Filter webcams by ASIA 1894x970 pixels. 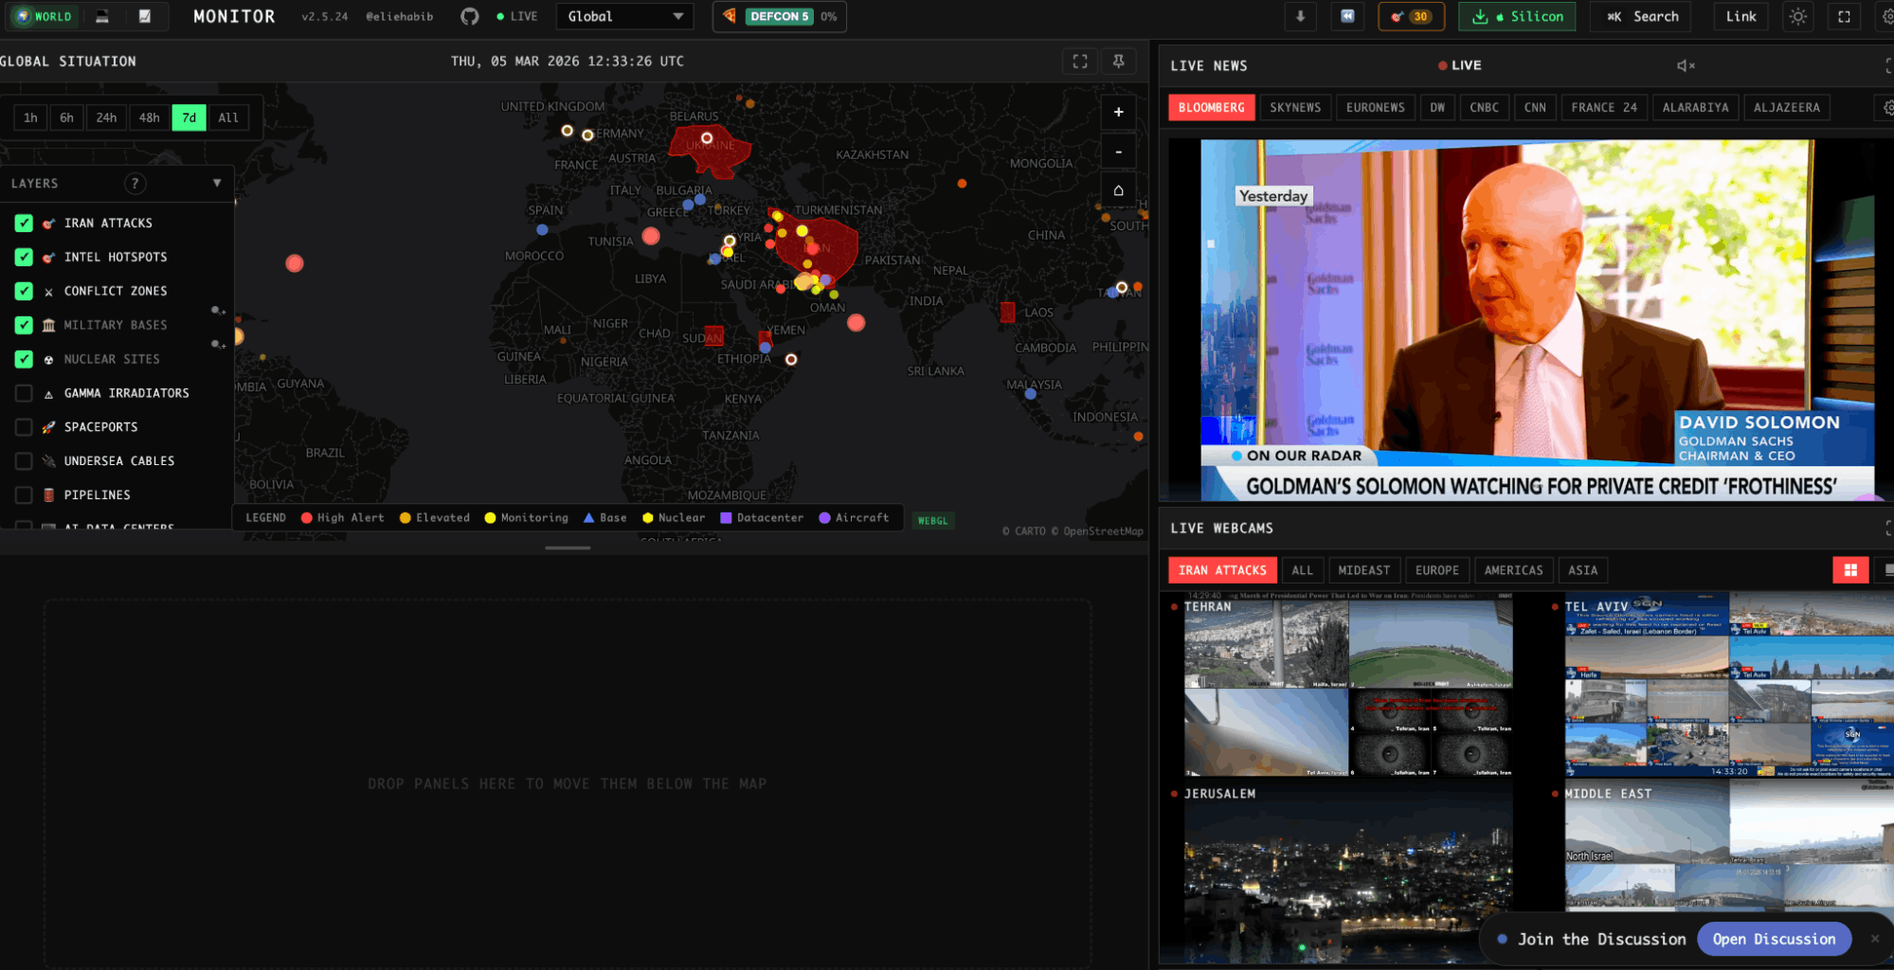(1582, 570)
